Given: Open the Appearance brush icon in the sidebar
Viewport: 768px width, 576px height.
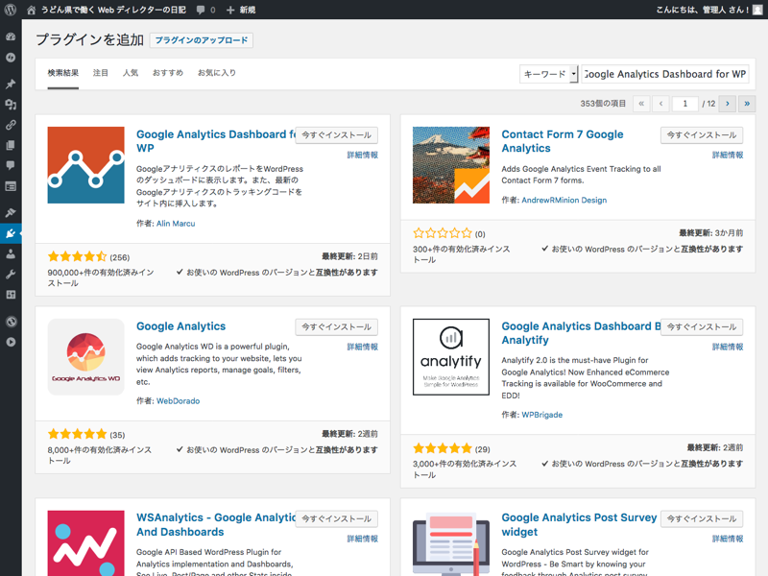Looking at the screenshot, I should pyautogui.click(x=11, y=212).
